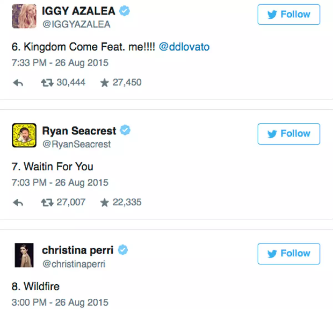This screenshot has width=333, height=309.
Task: Follow christina perri on Twitter
Action: [x=289, y=253]
